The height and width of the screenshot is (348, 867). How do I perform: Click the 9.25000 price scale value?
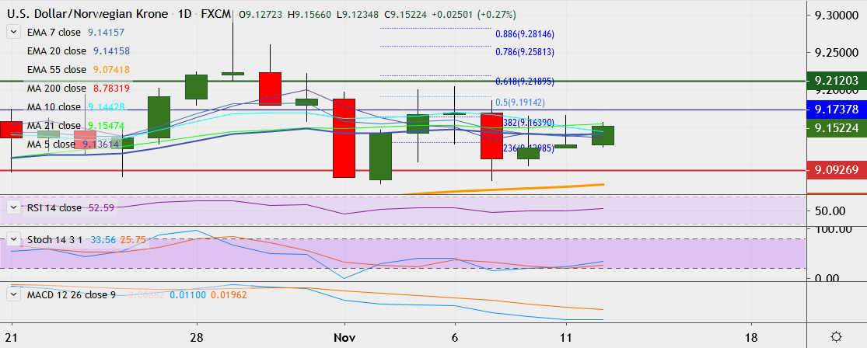(x=837, y=53)
